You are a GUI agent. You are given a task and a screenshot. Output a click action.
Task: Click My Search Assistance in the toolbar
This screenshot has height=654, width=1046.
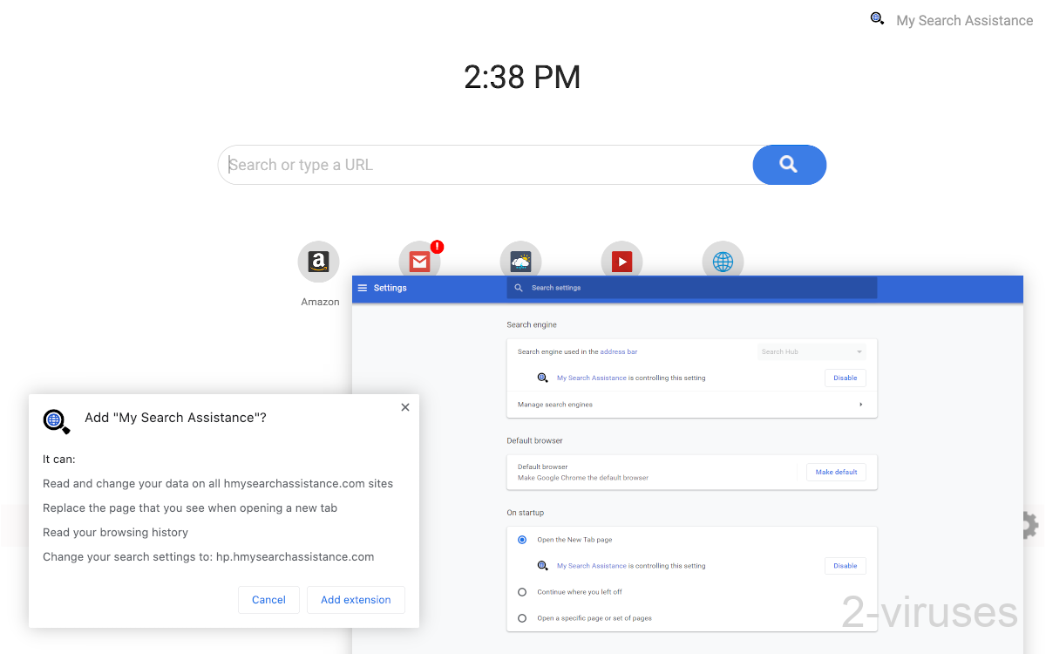click(x=964, y=20)
